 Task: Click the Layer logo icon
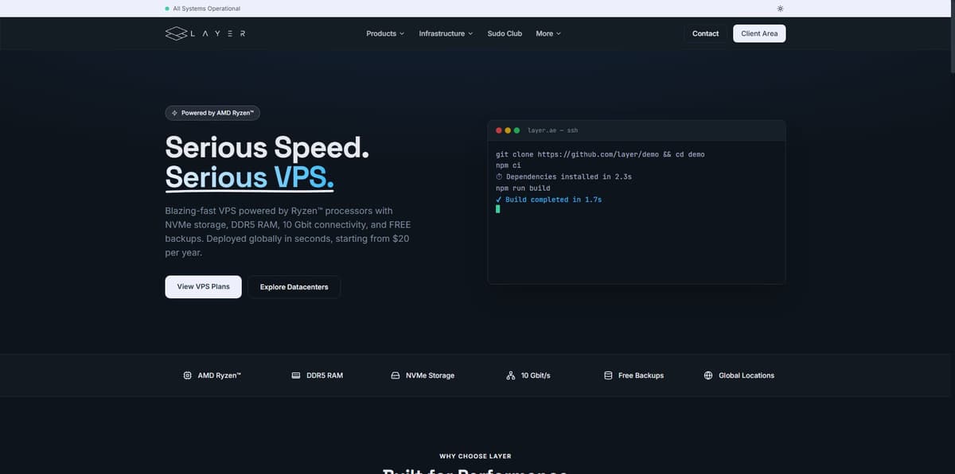click(x=175, y=33)
